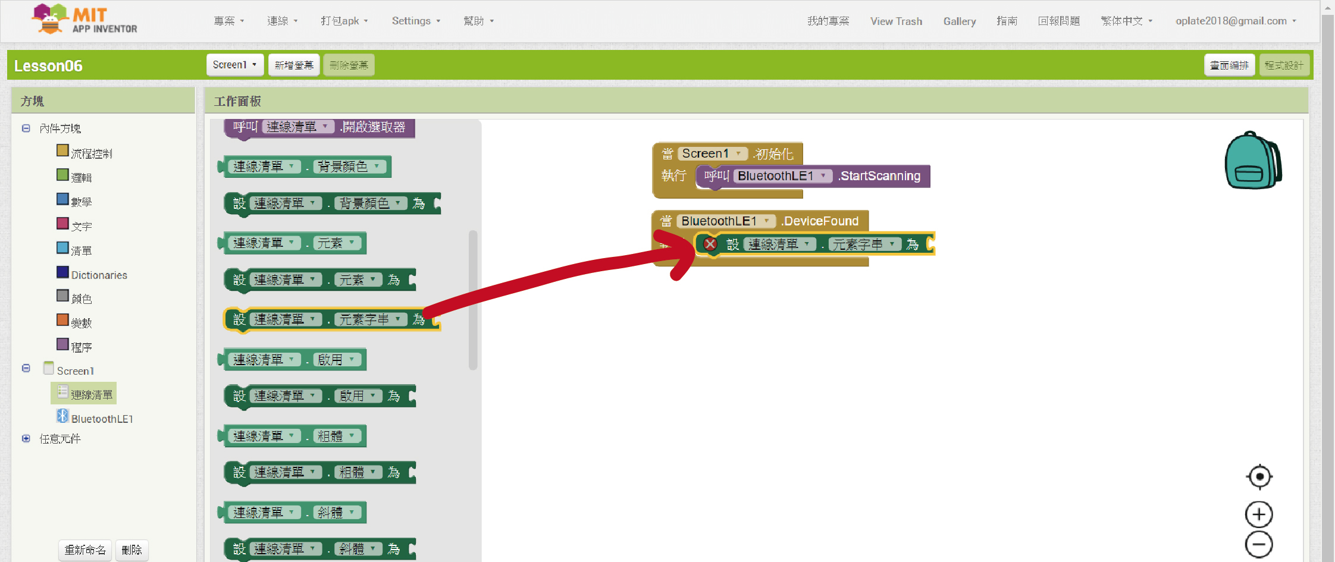
Task: Open the Screen1 screen selector dropdown
Action: tap(234, 65)
